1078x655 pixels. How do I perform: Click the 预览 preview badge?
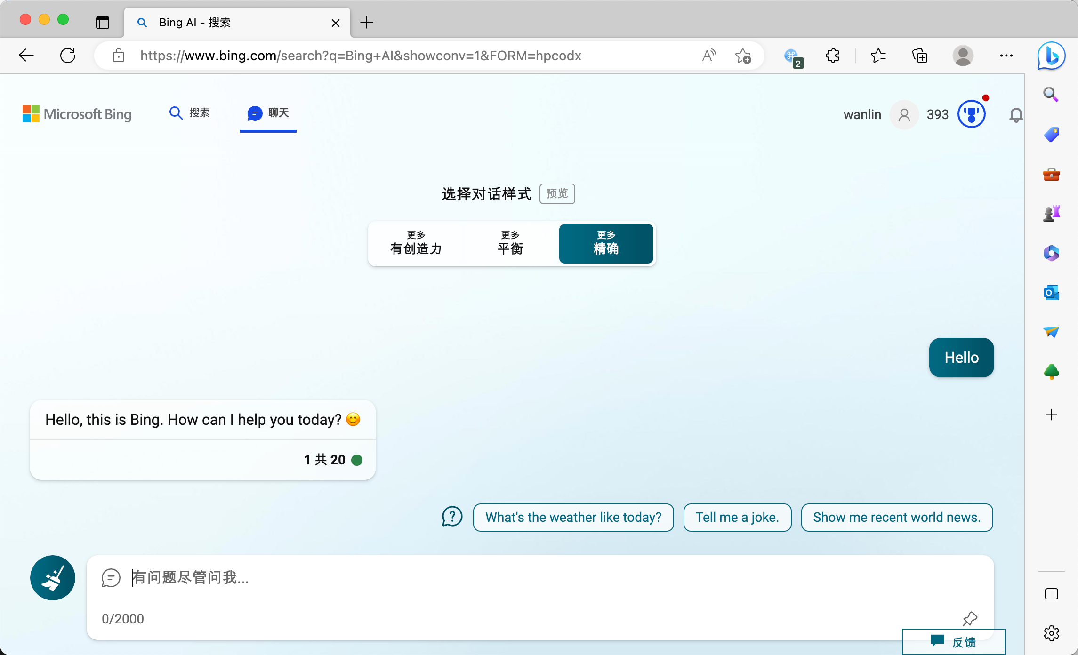(557, 194)
